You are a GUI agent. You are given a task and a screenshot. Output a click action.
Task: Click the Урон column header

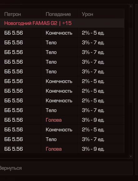click(x=88, y=14)
